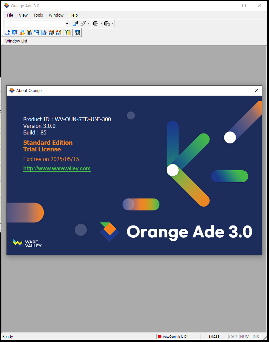Click the Window List bar

point(16,41)
